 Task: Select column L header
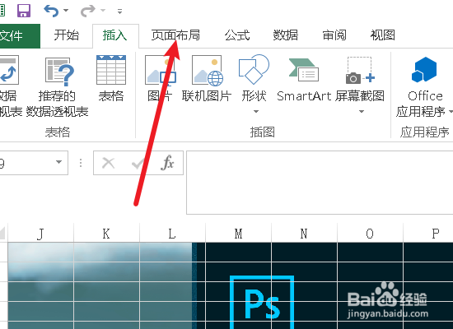(172, 234)
